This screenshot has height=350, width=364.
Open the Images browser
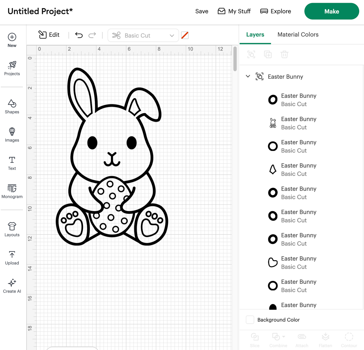(x=12, y=135)
